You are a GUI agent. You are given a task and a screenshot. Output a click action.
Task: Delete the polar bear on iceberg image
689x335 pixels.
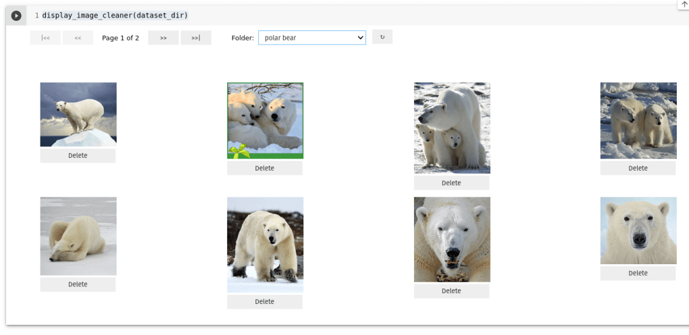(x=78, y=156)
